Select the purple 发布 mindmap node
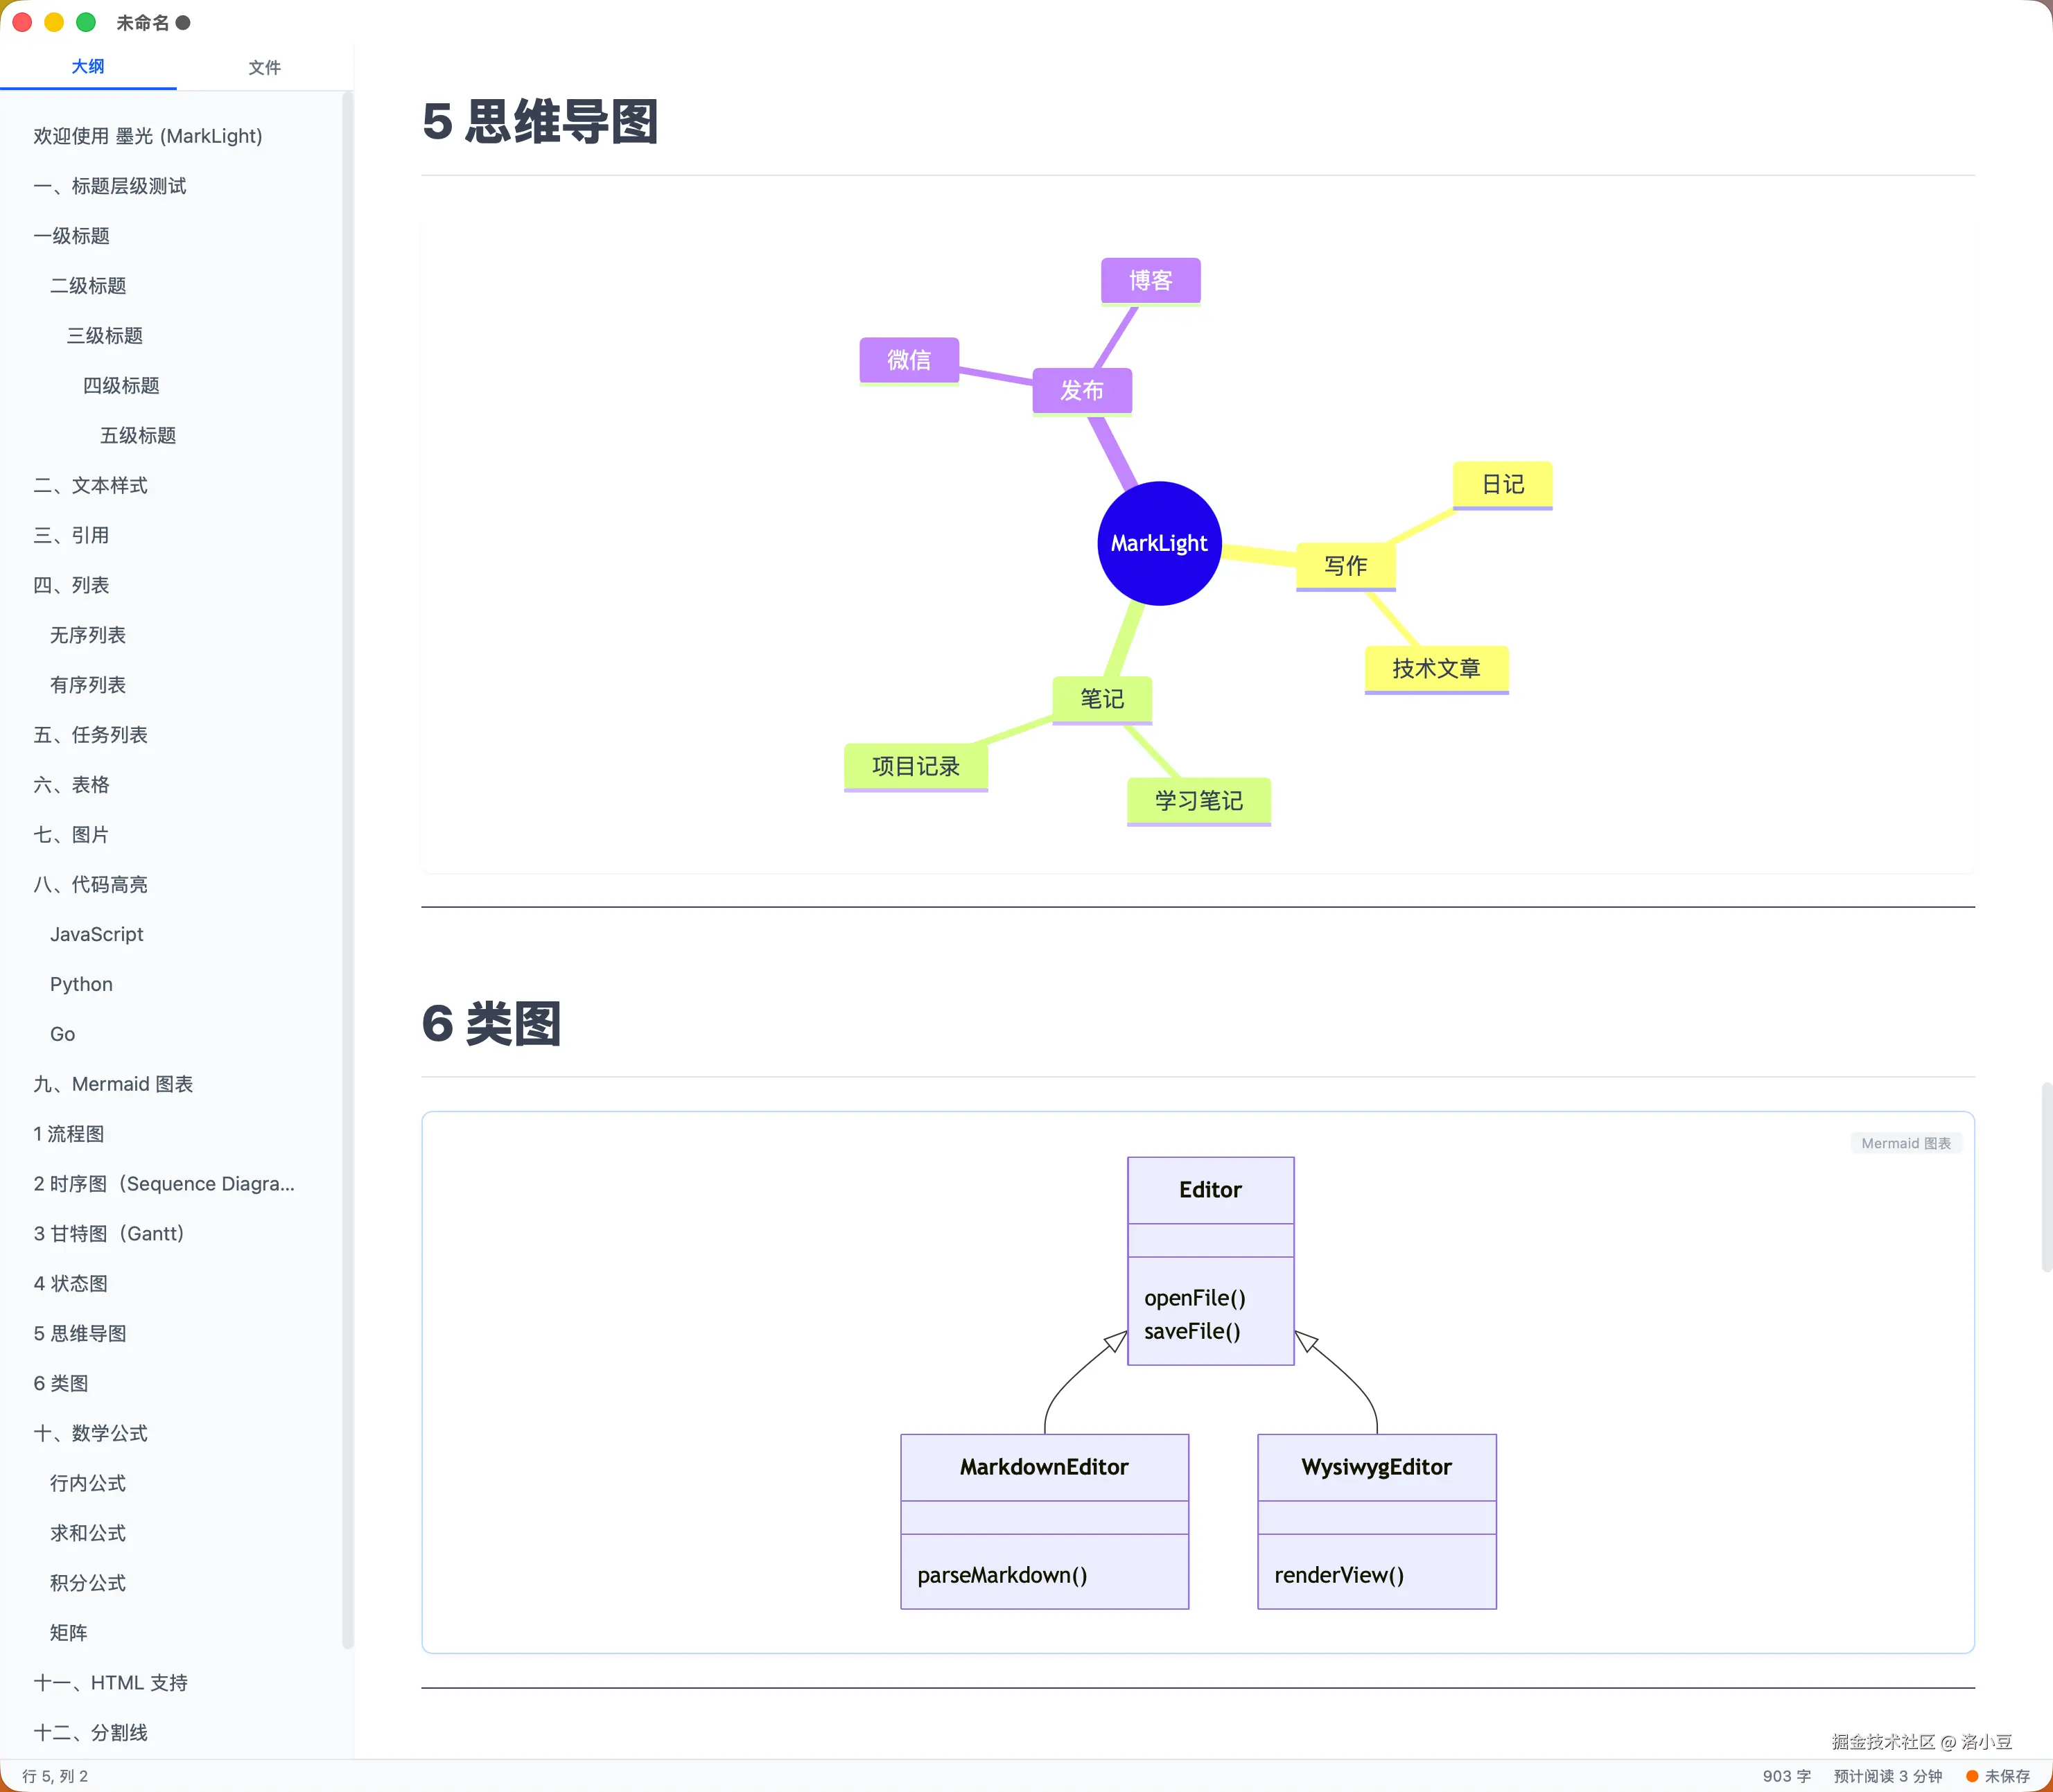The width and height of the screenshot is (2053, 1792). click(1082, 390)
